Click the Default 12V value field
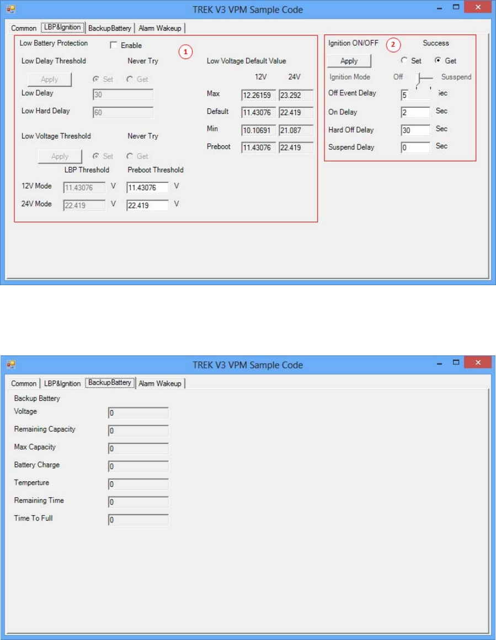496x640 pixels. [x=258, y=112]
